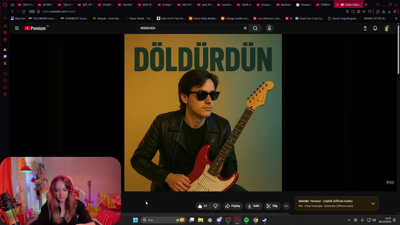The width and height of the screenshot is (400, 225).
Task: Switch to the manifest tab
Action: tap(224, 5)
